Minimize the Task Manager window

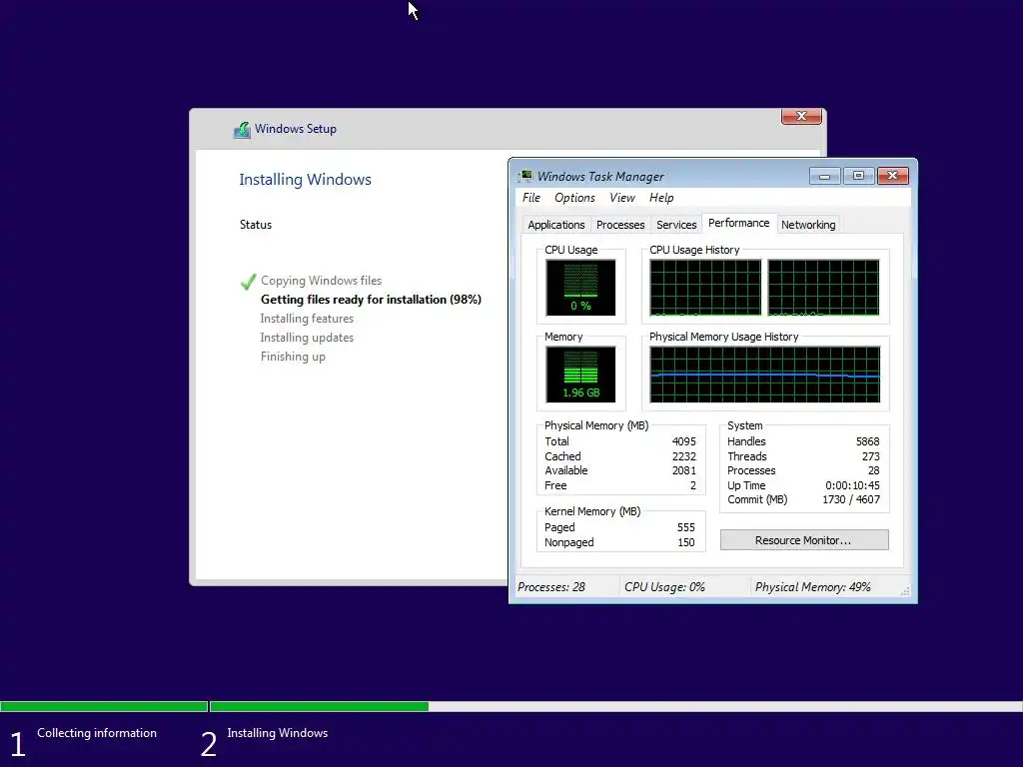(824, 176)
